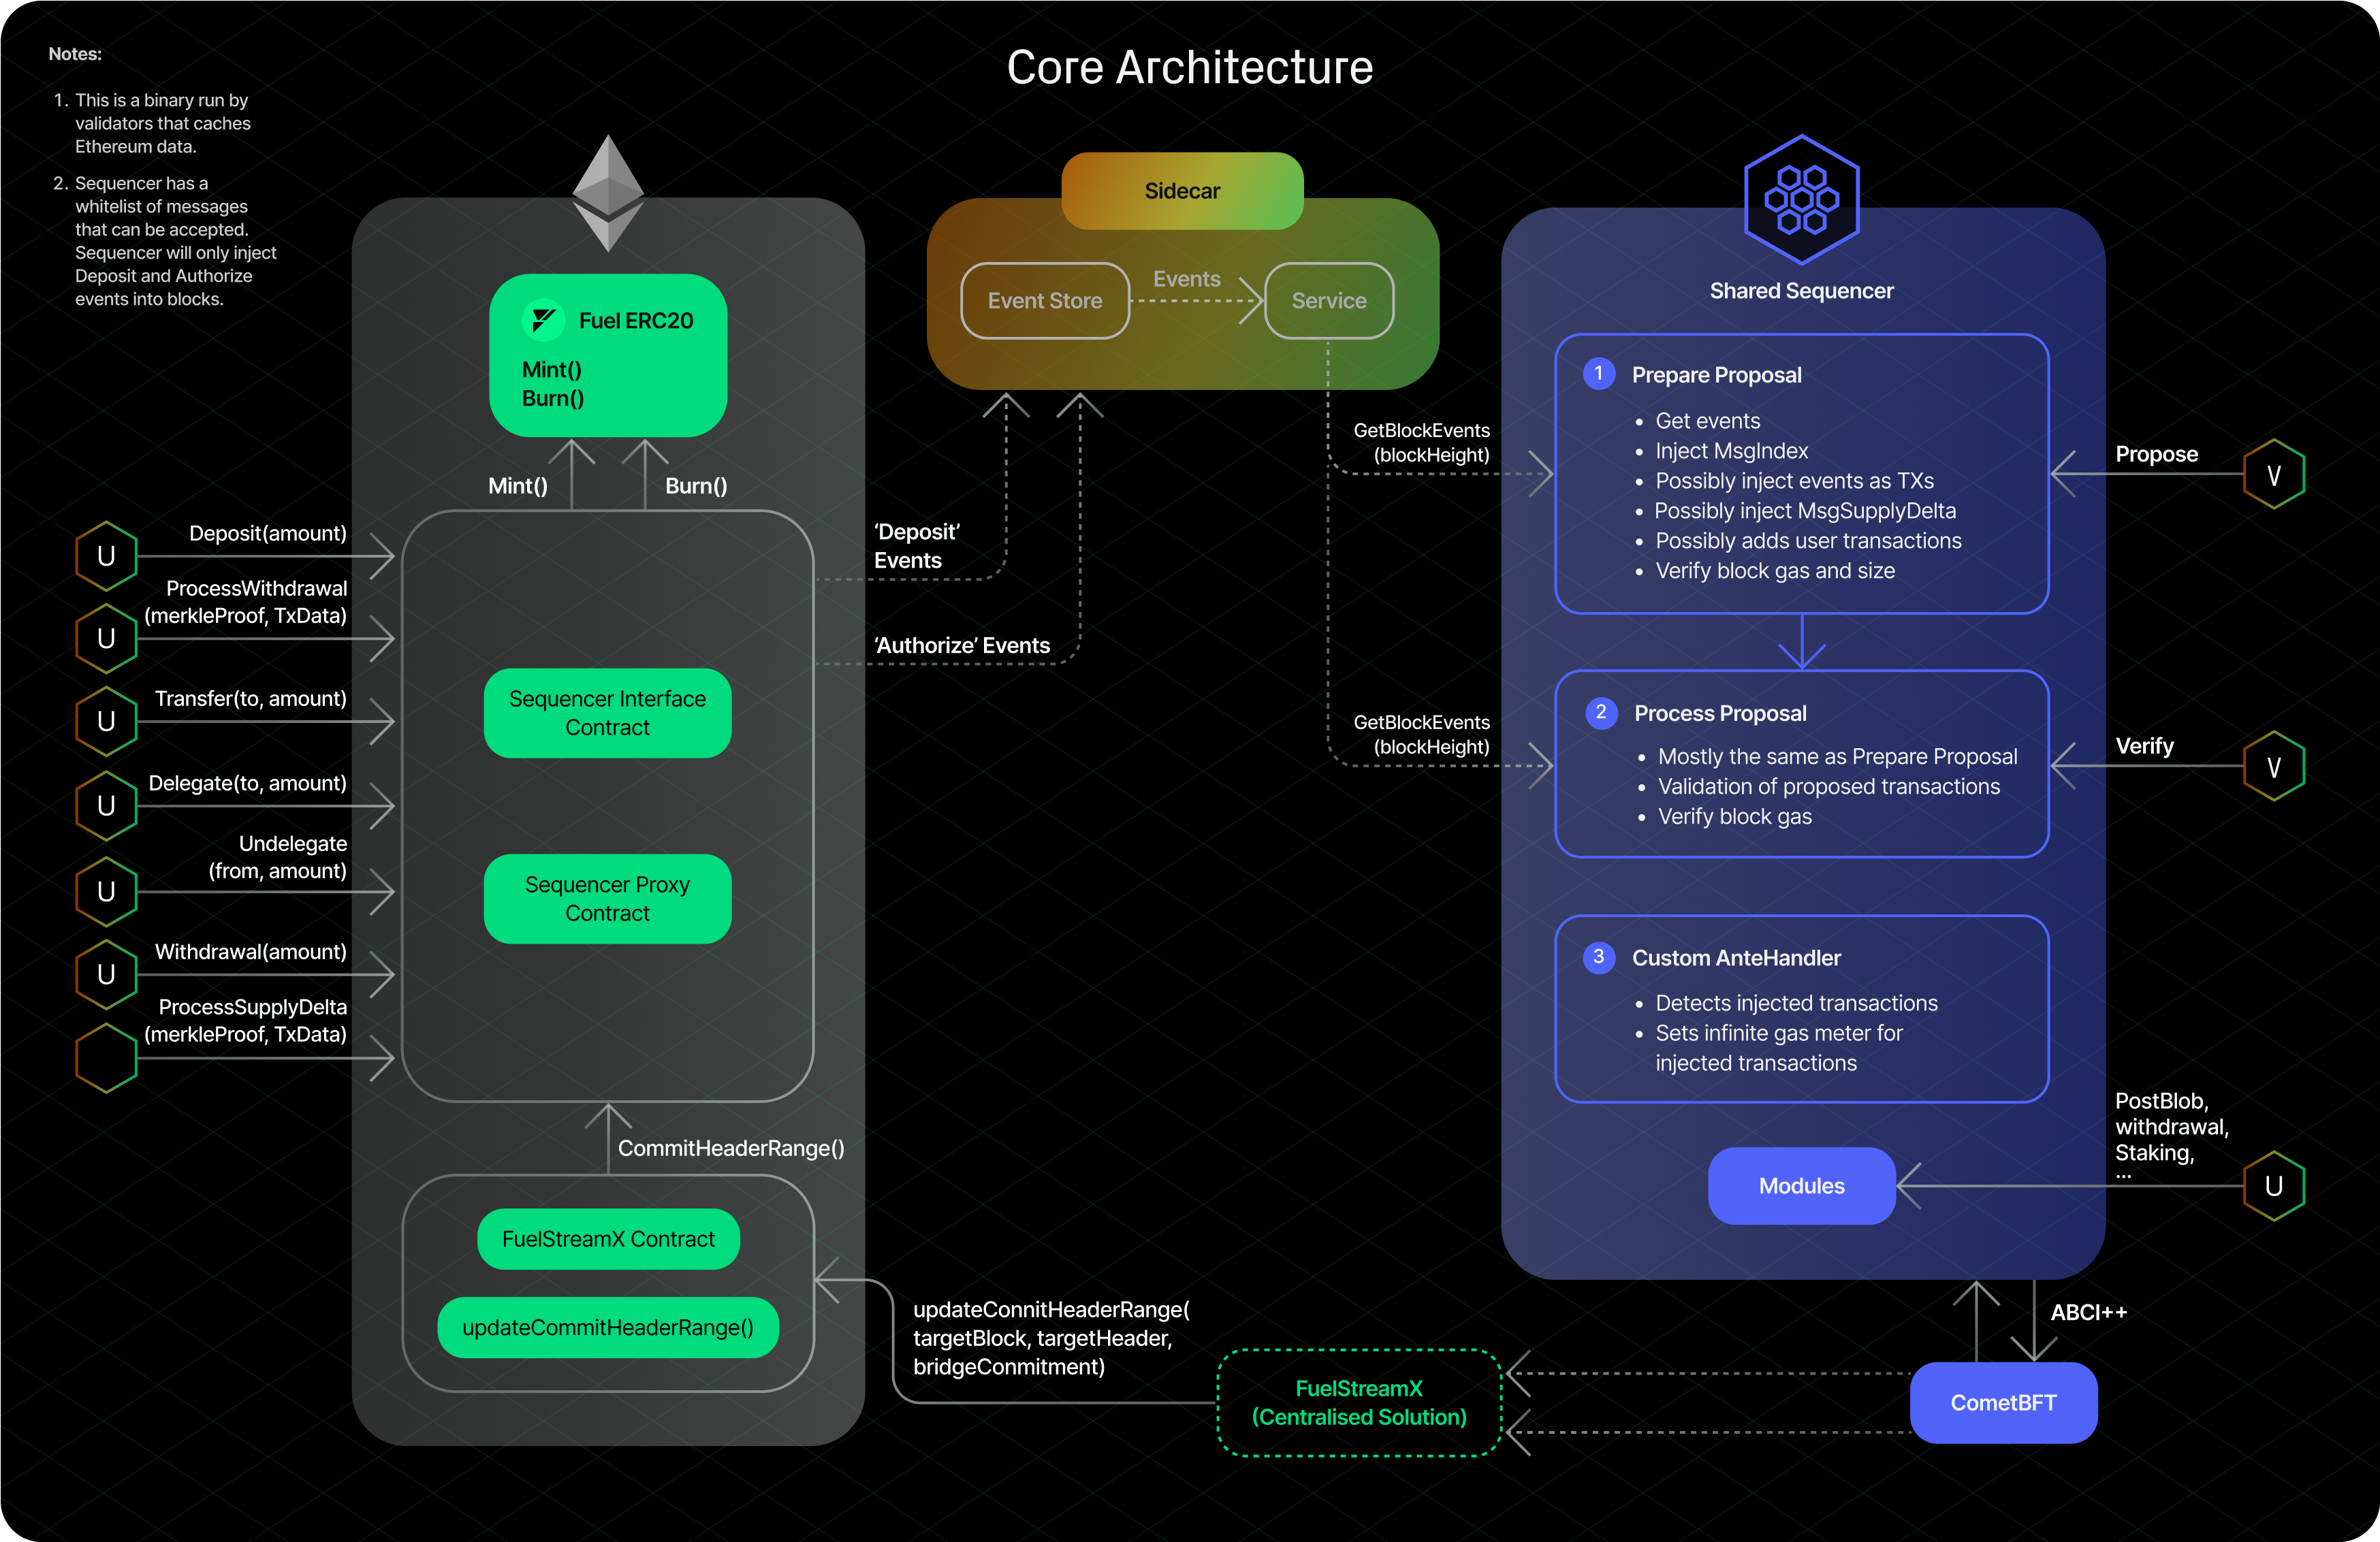Toggle the numbered circle 3 on Custom AnteHandler
The image size is (2380, 1542).
coord(1600,957)
